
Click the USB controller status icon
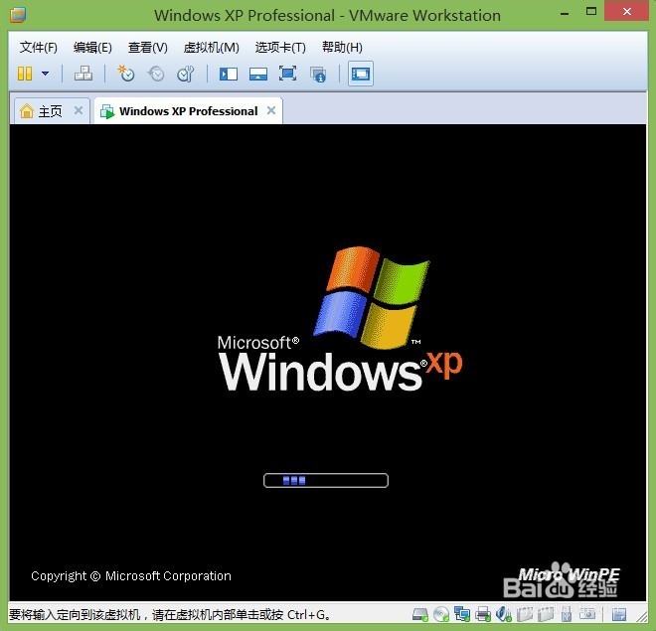point(567,614)
